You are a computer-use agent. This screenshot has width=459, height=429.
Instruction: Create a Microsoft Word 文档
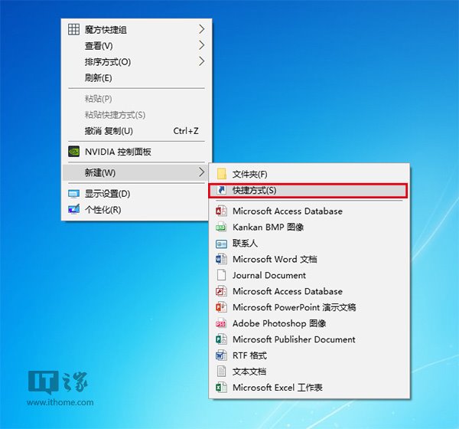(309, 259)
